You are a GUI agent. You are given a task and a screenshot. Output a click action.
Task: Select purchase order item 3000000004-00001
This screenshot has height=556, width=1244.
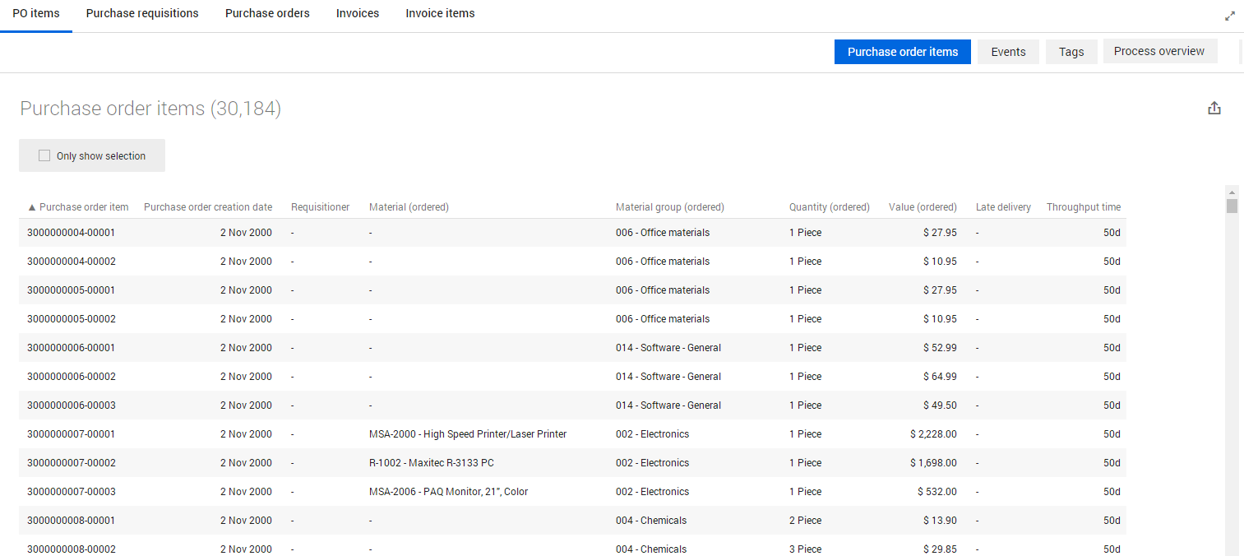tap(71, 233)
